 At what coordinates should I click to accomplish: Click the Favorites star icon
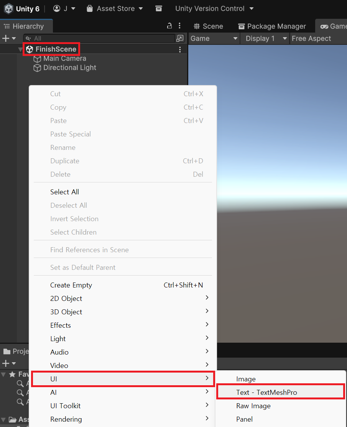tap(12, 374)
